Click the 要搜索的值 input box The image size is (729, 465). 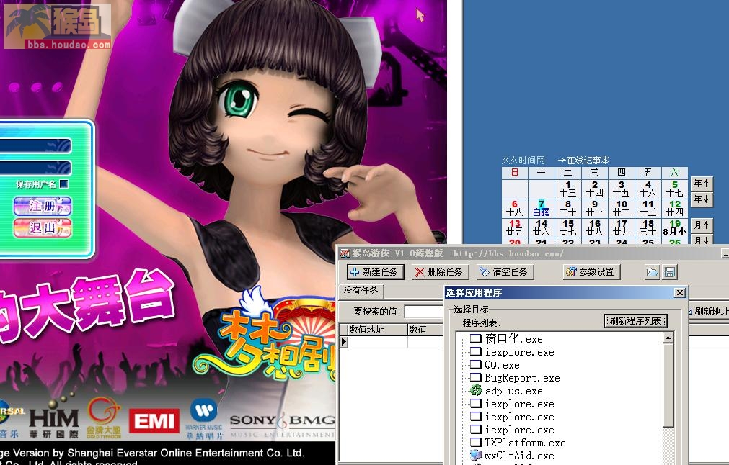coord(424,312)
